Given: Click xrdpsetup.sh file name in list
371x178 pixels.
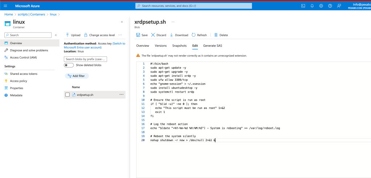Looking at the screenshot, I should pos(85,95).
